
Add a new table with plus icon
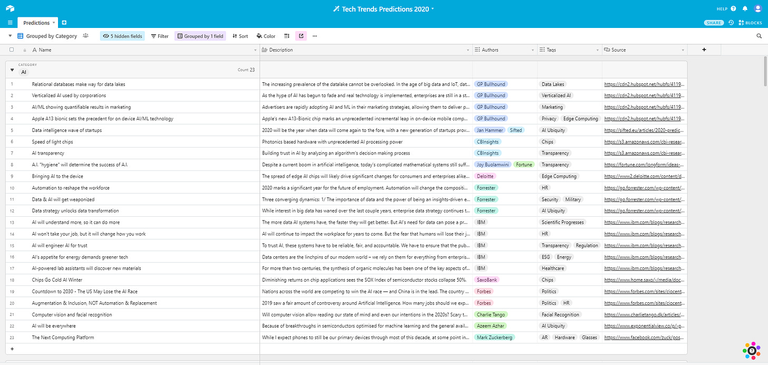pyautogui.click(x=64, y=23)
